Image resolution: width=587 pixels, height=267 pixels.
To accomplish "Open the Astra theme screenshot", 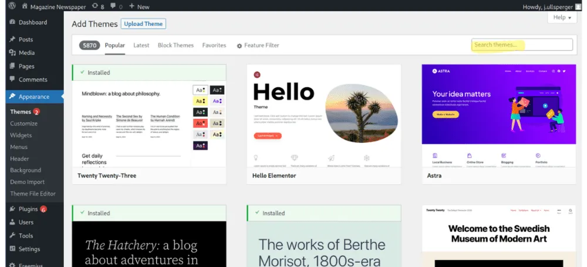I will coord(498,116).
